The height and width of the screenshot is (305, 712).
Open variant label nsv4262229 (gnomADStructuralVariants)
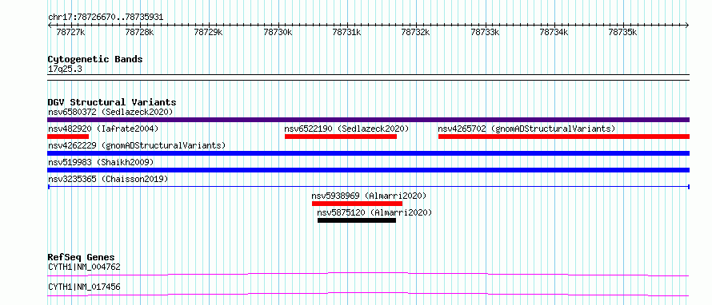click(137, 145)
